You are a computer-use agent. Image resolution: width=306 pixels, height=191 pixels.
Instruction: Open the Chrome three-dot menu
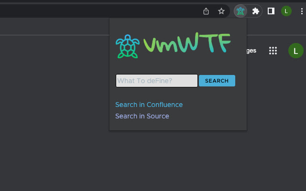tap(302, 11)
